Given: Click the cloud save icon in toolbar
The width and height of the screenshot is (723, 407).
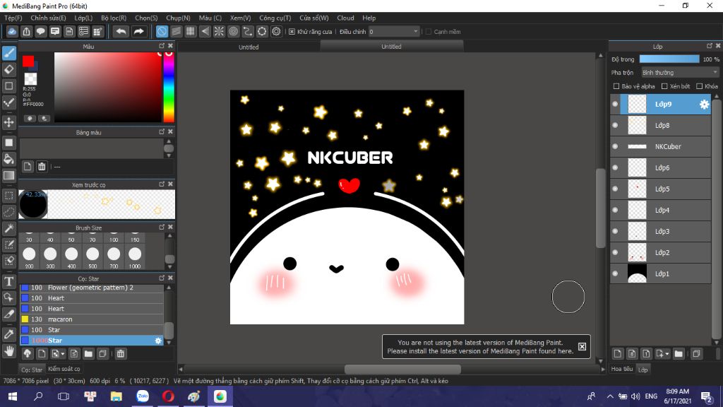Looking at the screenshot, I should click(12, 31).
